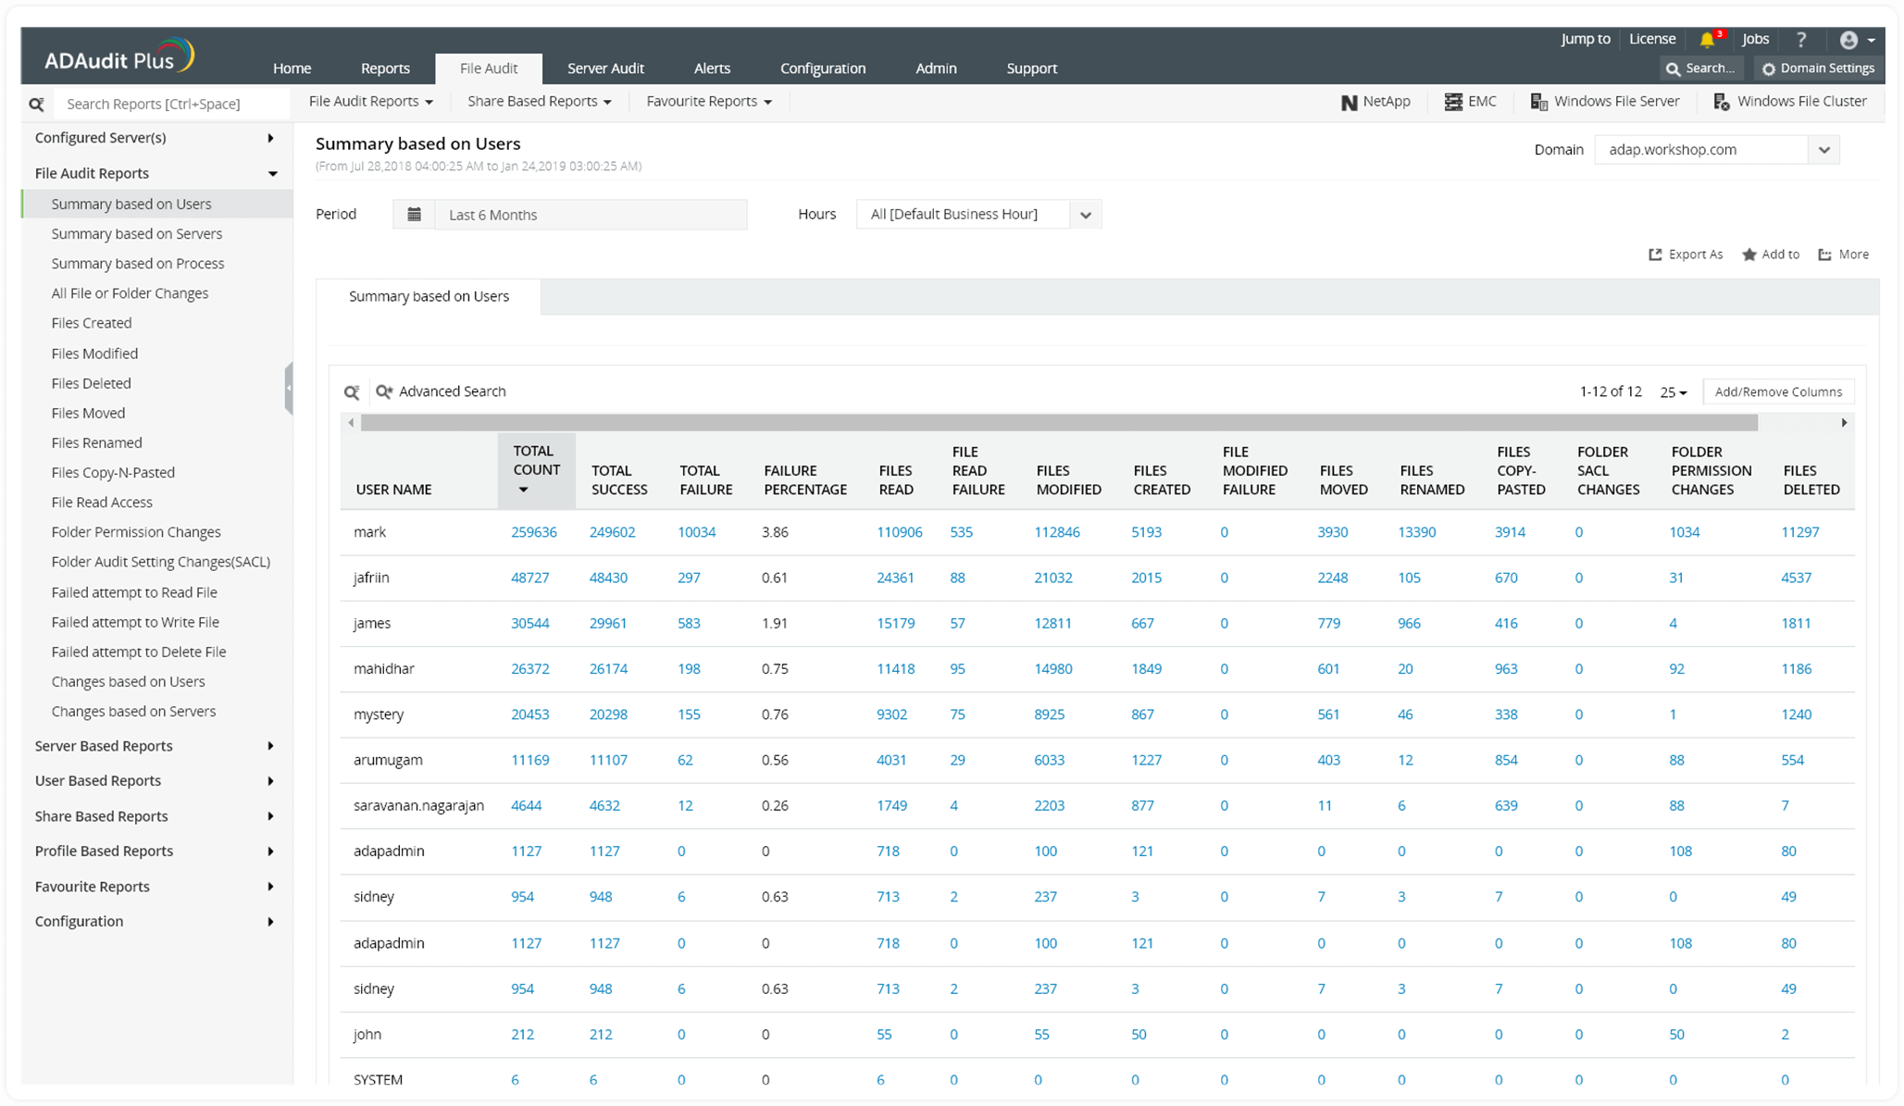Click the table search magnifier icon
This screenshot has height=1106, width=1904.
pyautogui.click(x=352, y=392)
